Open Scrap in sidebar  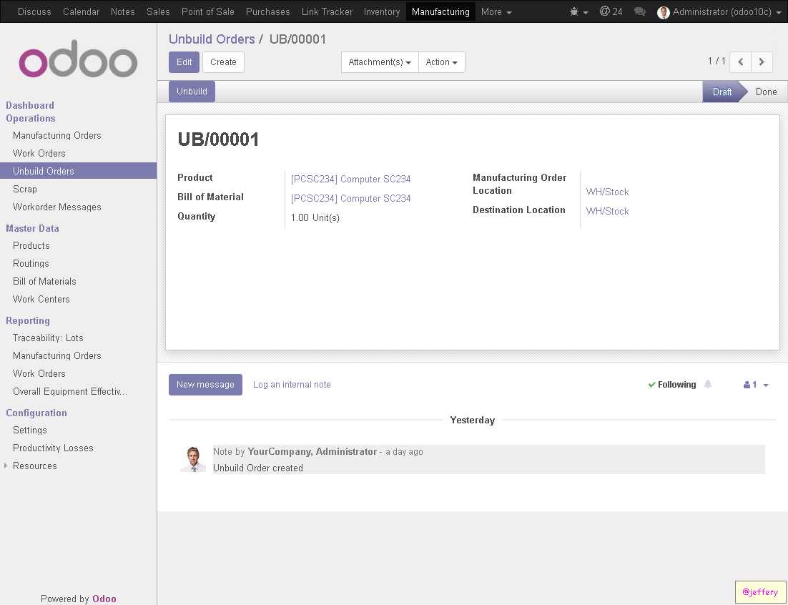(24, 189)
